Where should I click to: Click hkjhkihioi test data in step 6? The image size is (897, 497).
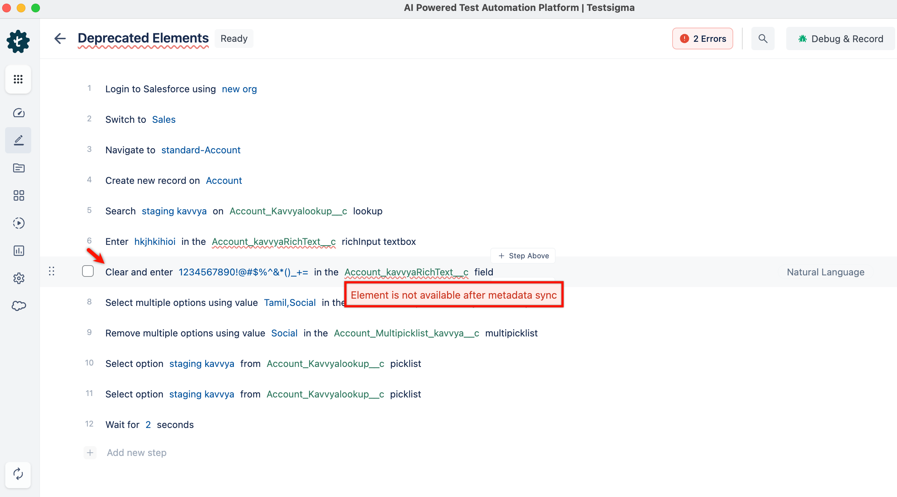pos(155,242)
